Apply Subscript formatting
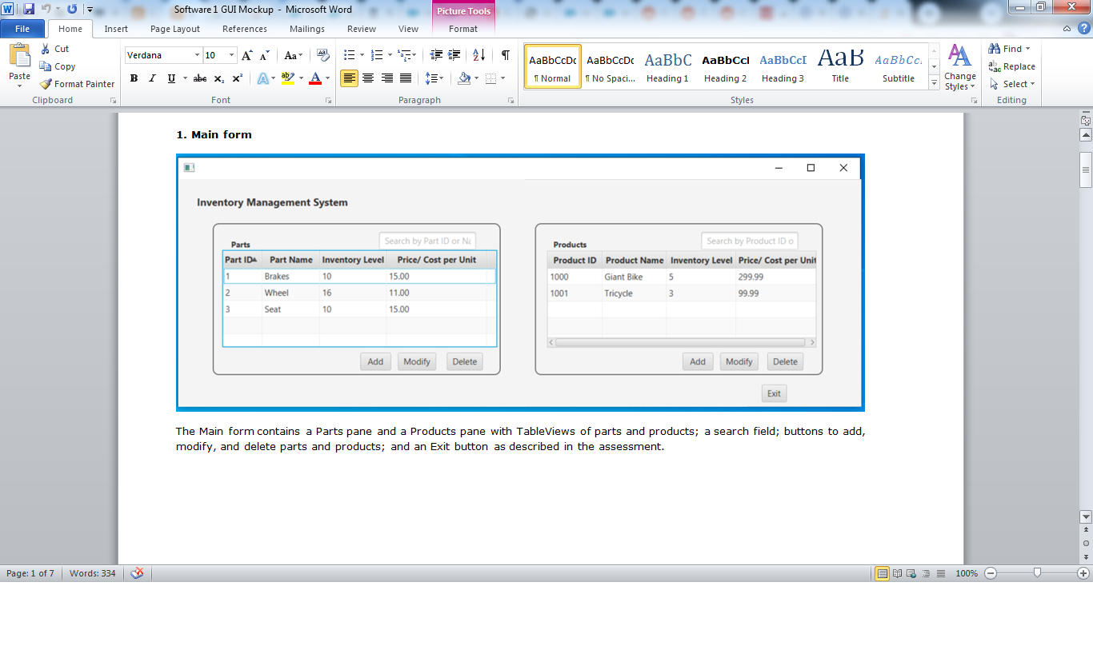This screenshot has height=658, width=1093. pyautogui.click(x=218, y=78)
